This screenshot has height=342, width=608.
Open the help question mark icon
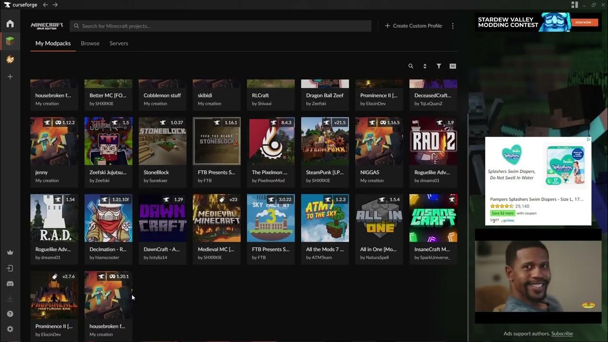pyautogui.click(x=10, y=314)
